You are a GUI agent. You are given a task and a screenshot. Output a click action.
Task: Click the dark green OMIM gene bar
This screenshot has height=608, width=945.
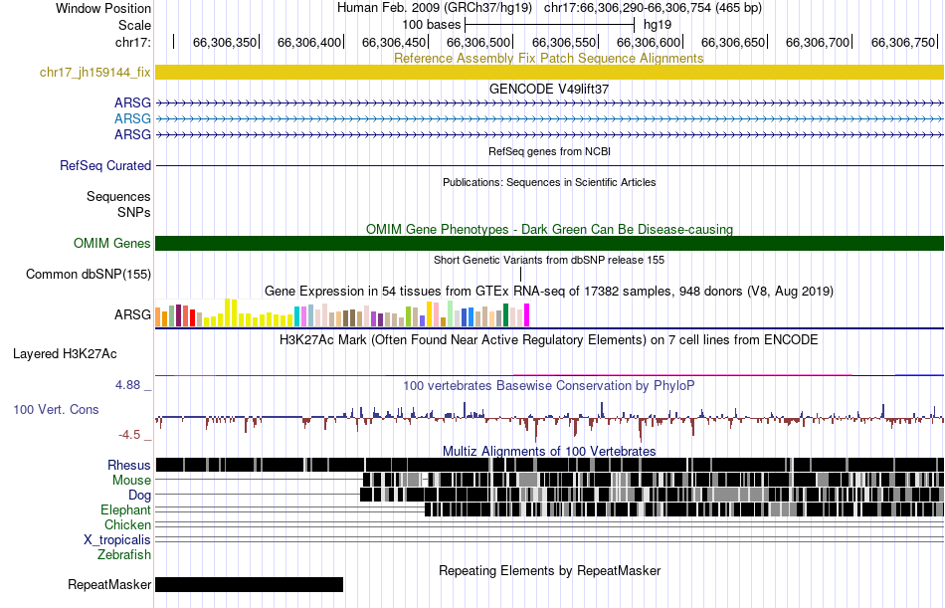[x=549, y=243]
